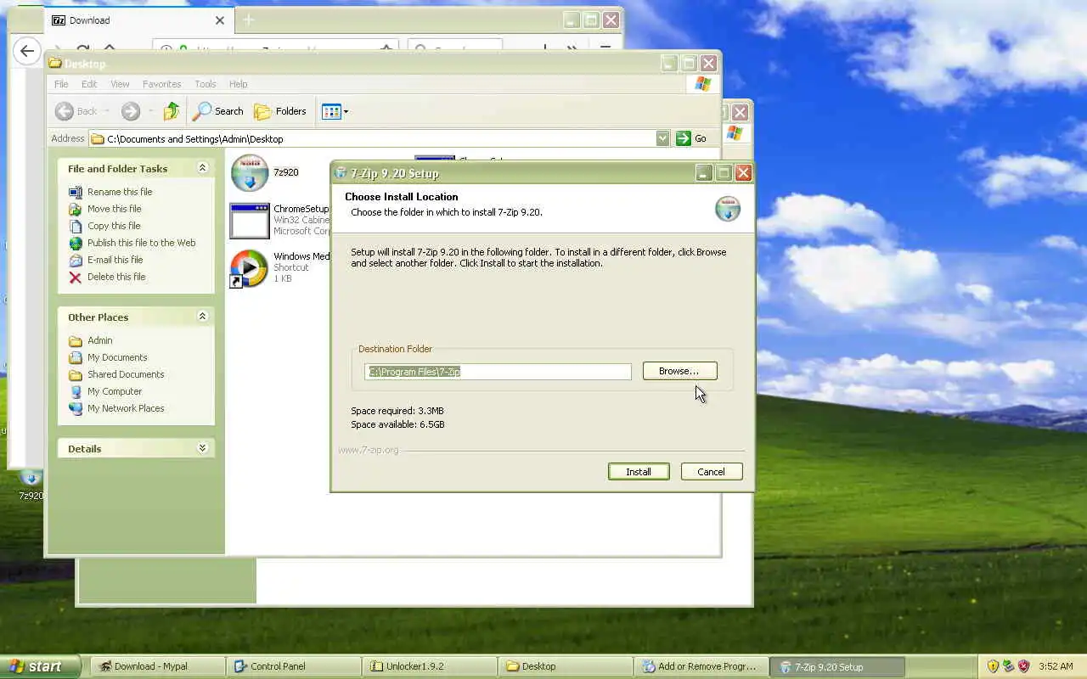Click the 7-Zip installer icon in dialog header
Image resolution: width=1087 pixels, height=679 pixels.
coord(728,208)
